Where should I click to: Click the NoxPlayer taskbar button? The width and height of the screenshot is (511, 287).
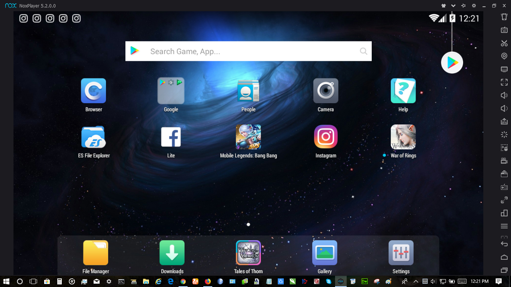(340, 281)
